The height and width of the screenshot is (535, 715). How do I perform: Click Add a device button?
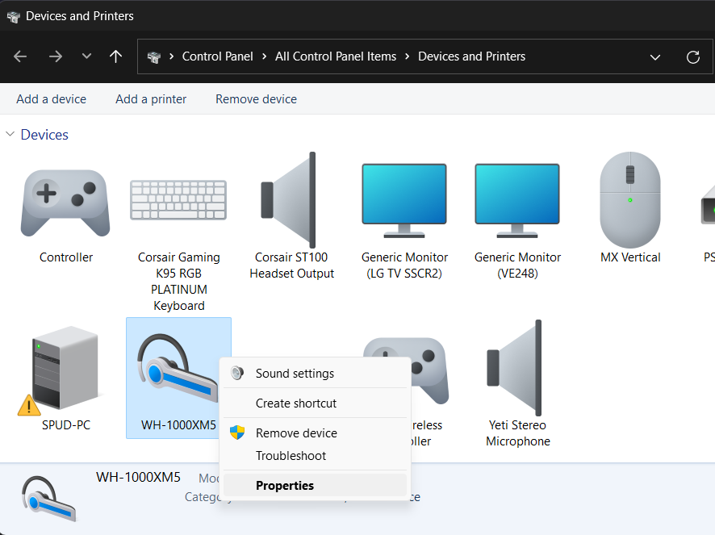click(x=51, y=99)
